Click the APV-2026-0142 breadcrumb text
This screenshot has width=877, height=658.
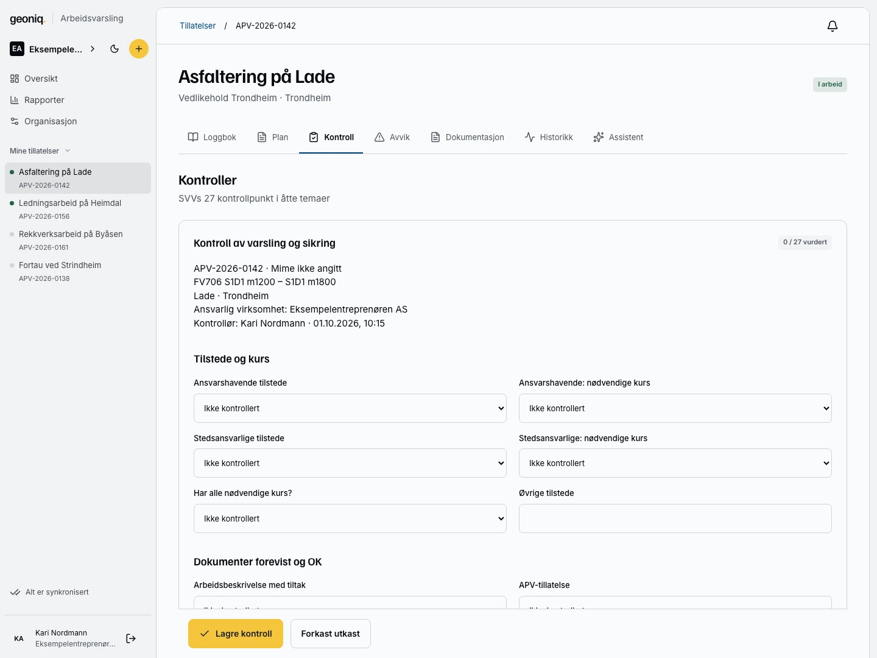click(x=266, y=26)
